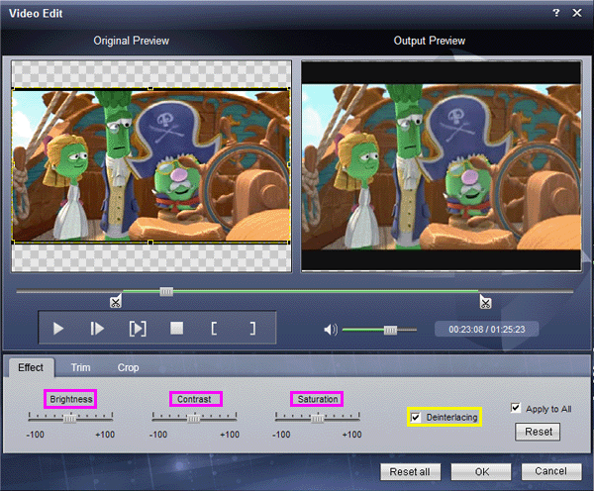
Task: Click the Output Preview heading
Action: (x=430, y=41)
